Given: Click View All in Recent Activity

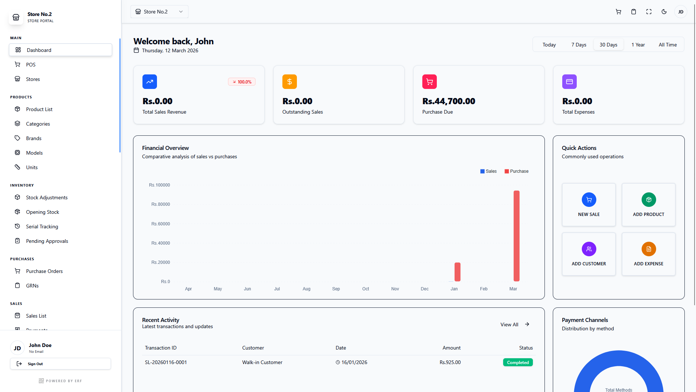Looking at the screenshot, I should (509, 324).
